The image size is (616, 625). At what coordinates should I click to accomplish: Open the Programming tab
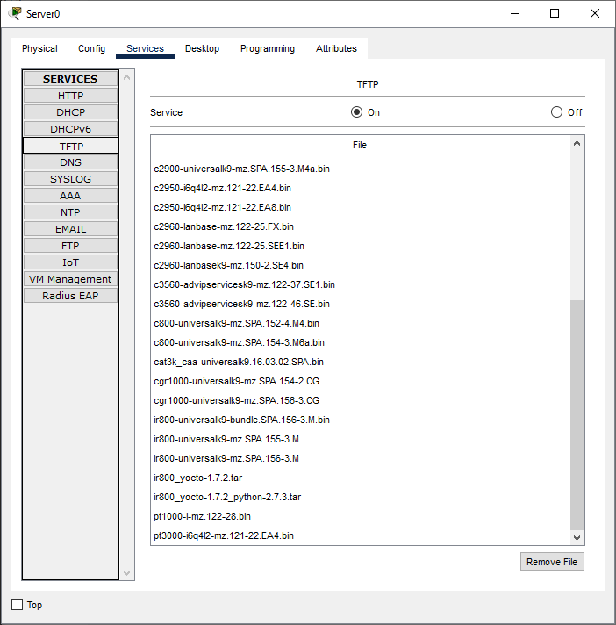(x=268, y=48)
